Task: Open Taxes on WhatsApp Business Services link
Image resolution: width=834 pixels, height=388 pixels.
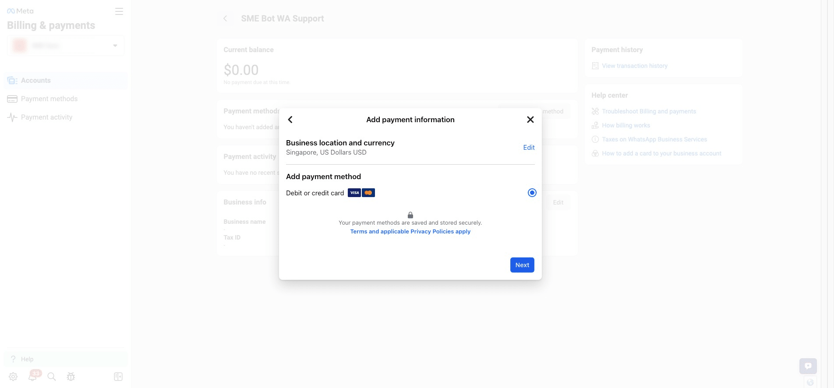Action: click(654, 139)
